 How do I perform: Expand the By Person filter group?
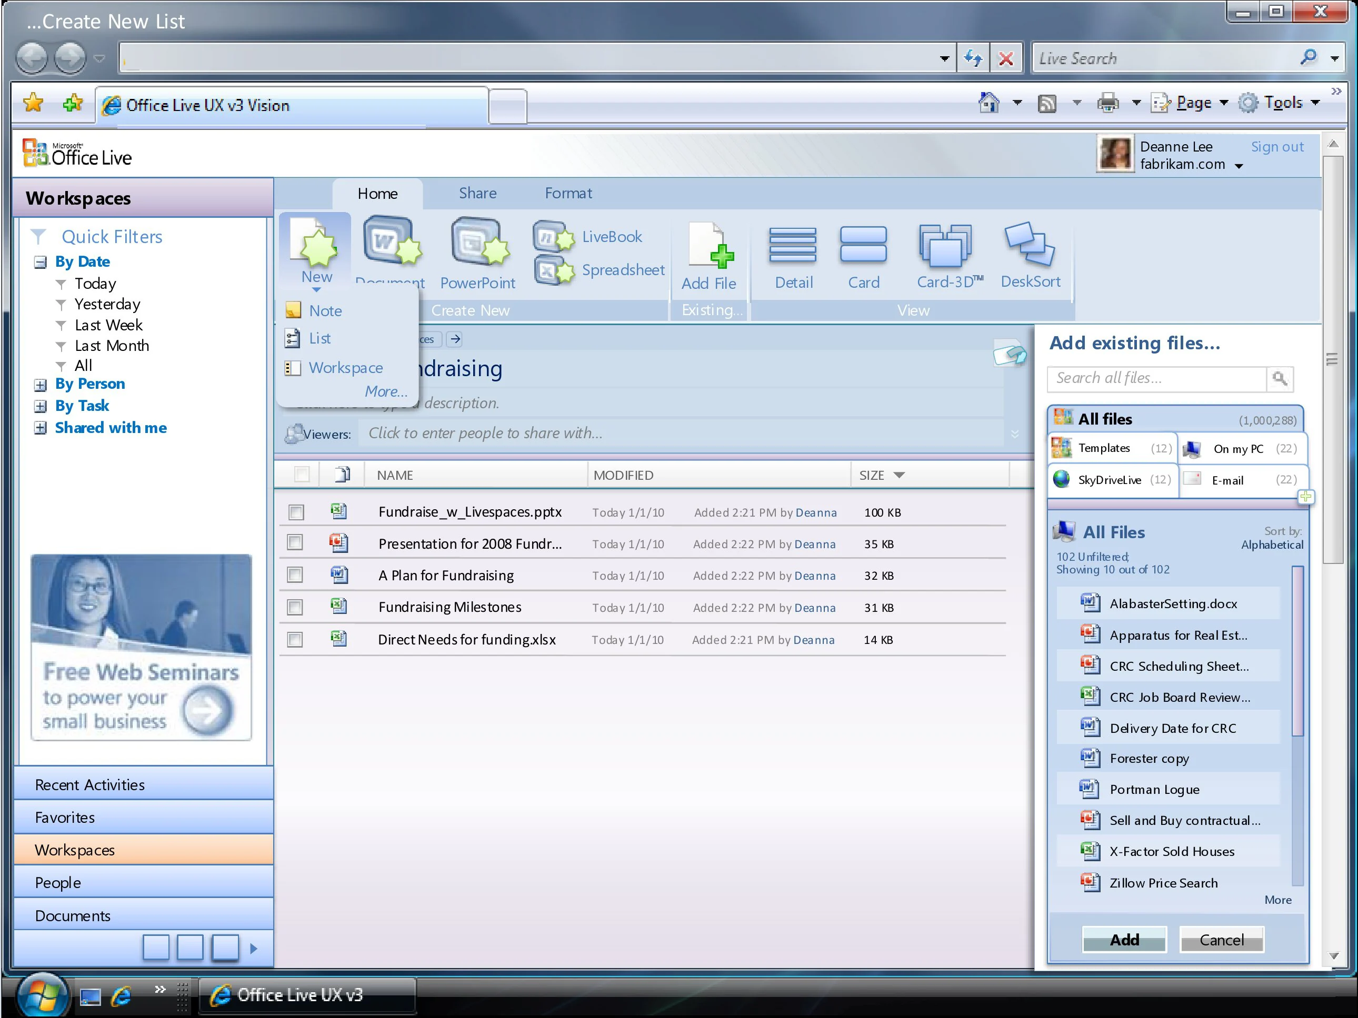coord(40,385)
